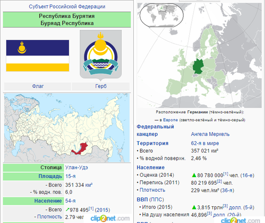
Task: Follow the Ангела Меркель link
Action: pyautogui.click(x=210, y=134)
